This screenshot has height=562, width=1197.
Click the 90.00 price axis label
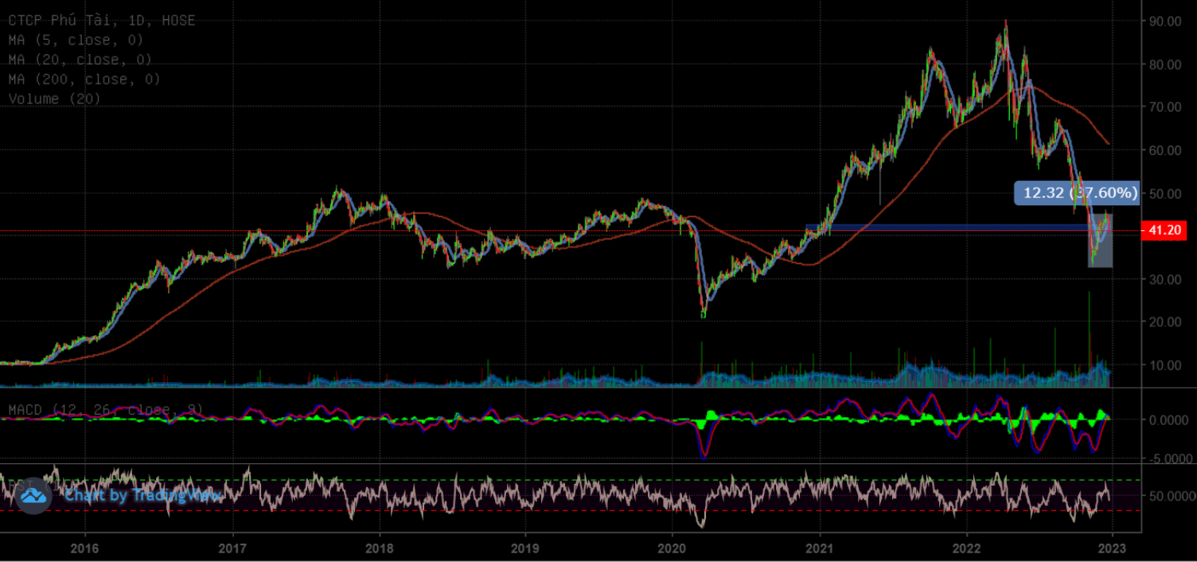click(1164, 21)
